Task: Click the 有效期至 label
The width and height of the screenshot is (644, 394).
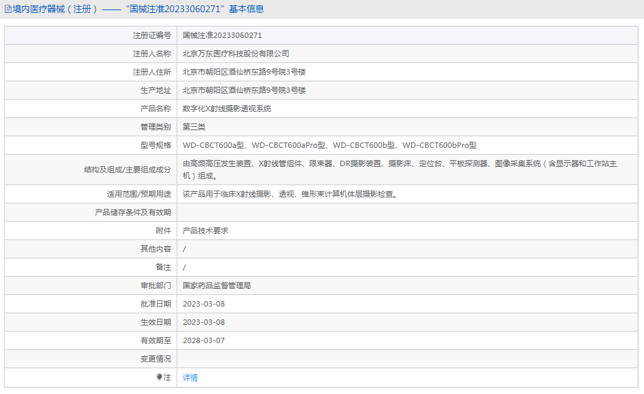Action: (x=156, y=340)
